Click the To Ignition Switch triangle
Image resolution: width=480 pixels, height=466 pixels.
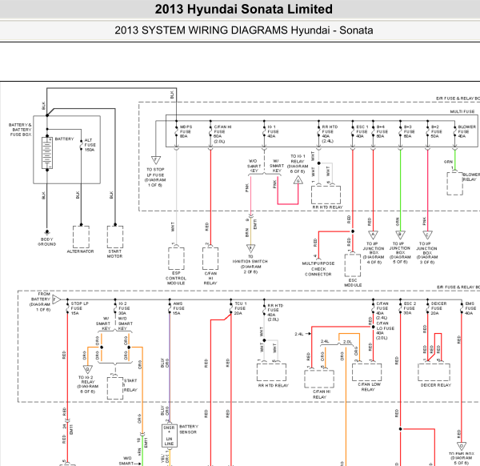pos(250,248)
